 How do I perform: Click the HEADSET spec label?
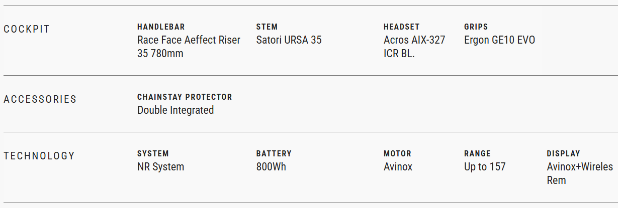(x=401, y=27)
